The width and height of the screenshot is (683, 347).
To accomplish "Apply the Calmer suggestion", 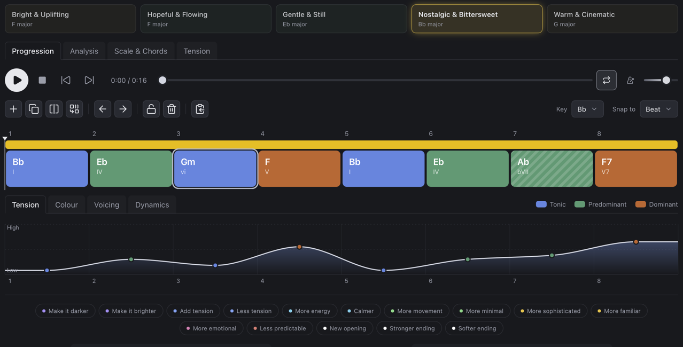I will click(361, 311).
